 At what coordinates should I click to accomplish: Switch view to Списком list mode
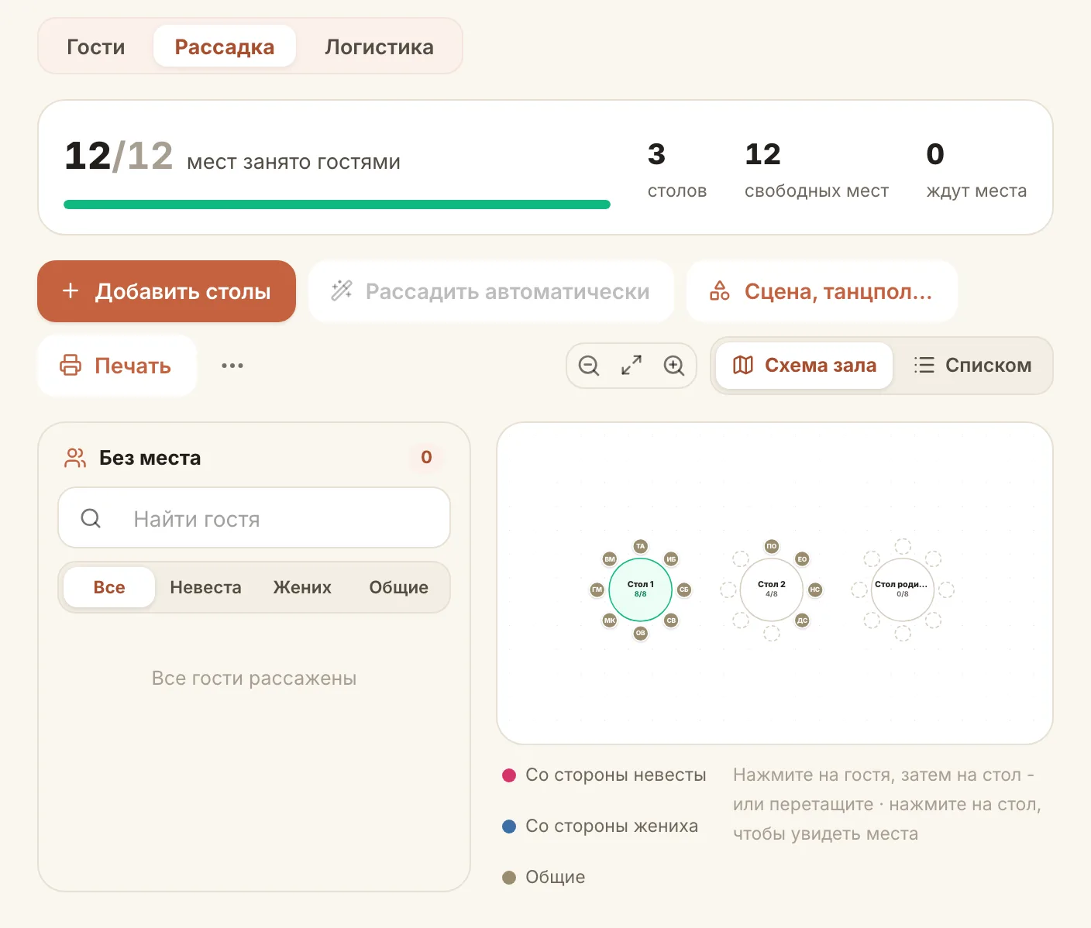tap(972, 366)
